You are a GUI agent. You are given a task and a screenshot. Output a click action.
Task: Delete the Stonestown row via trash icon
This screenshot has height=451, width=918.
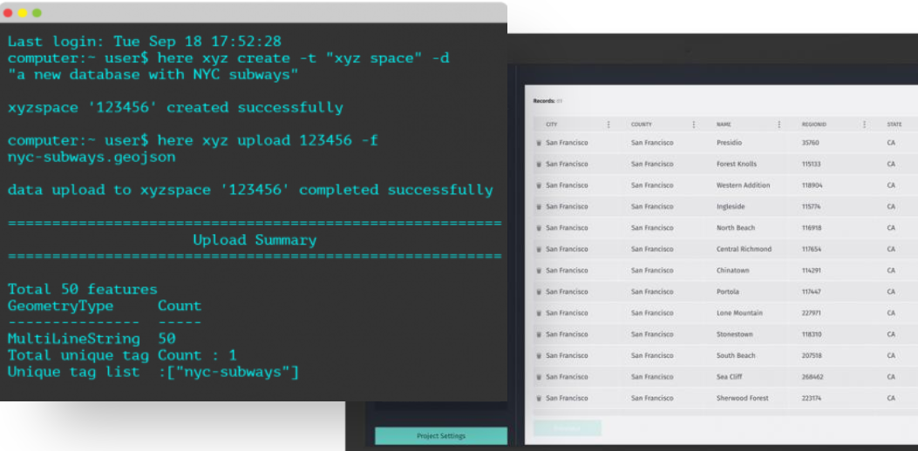point(539,334)
